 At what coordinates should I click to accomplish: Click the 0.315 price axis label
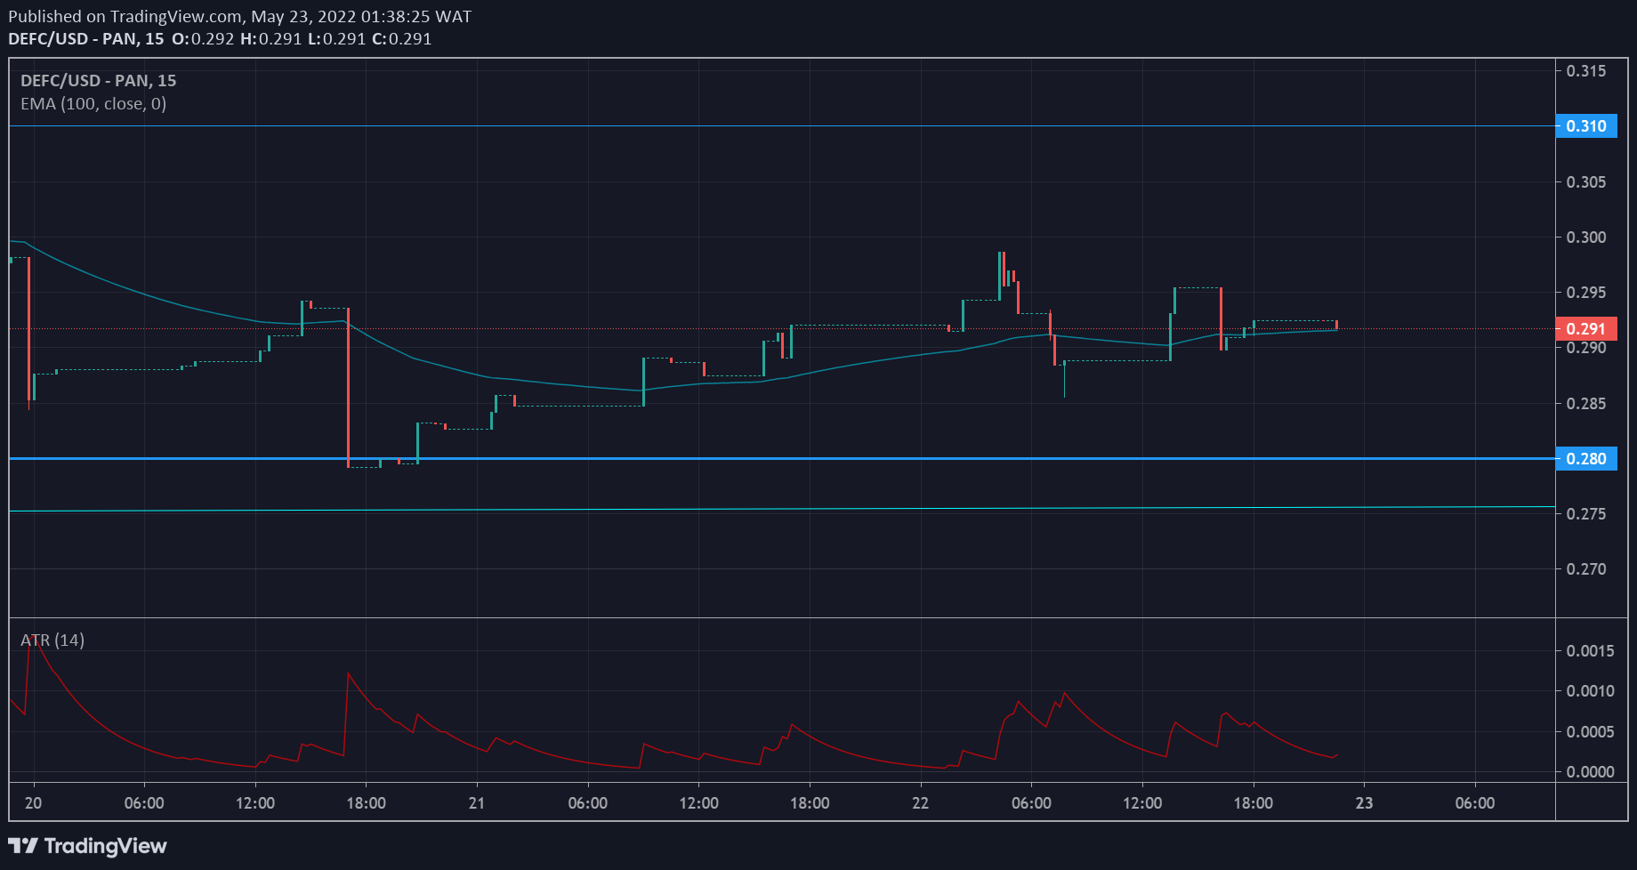click(1586, 71)
